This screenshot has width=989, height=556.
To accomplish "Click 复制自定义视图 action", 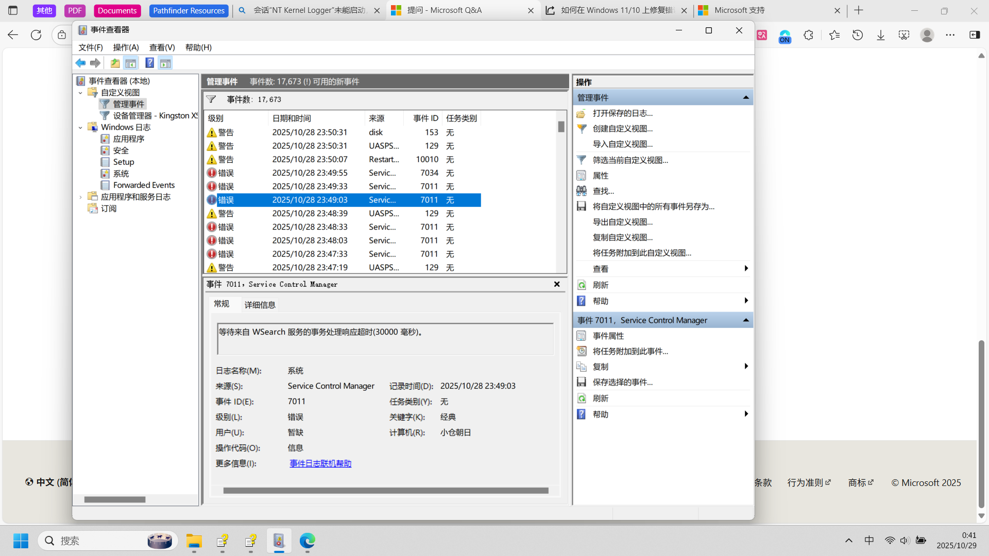I will tap(622, 237).
